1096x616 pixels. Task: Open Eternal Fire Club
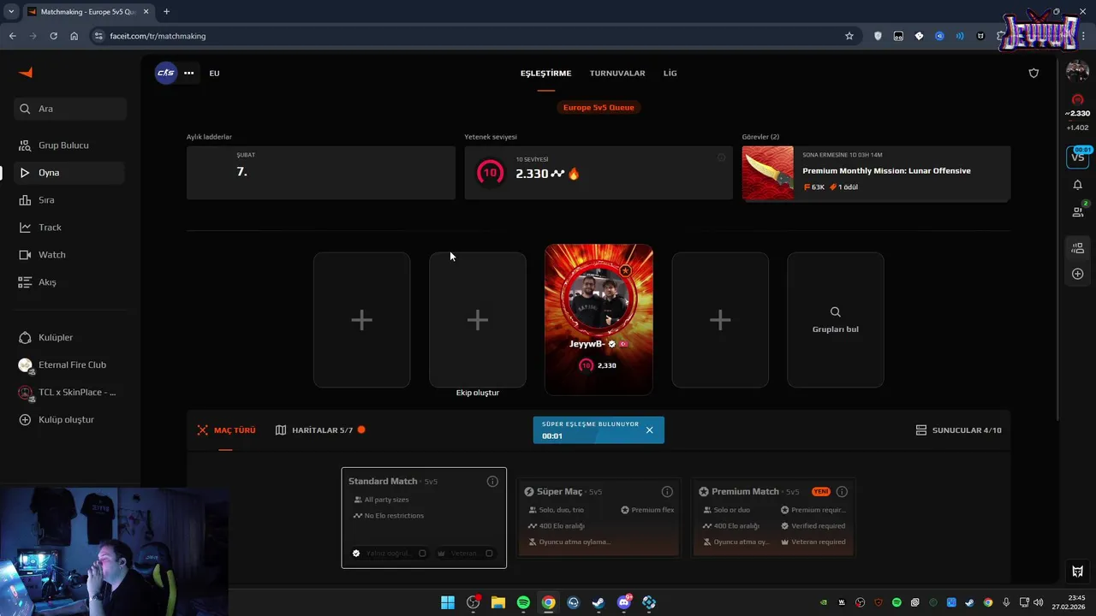(x=68, y=364)
